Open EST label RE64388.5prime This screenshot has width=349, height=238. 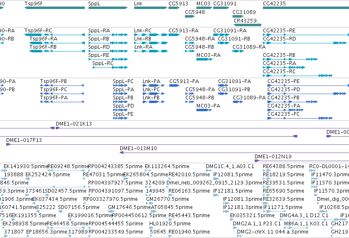[283, 166]
